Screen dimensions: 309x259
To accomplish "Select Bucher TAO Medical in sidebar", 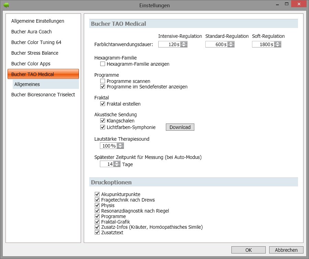I will pyautogui.click(x=43, y=74).
